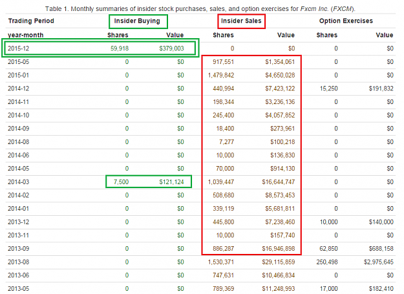Click insider sales shares 1,479,842
The image size is (404, 294).
221,75
